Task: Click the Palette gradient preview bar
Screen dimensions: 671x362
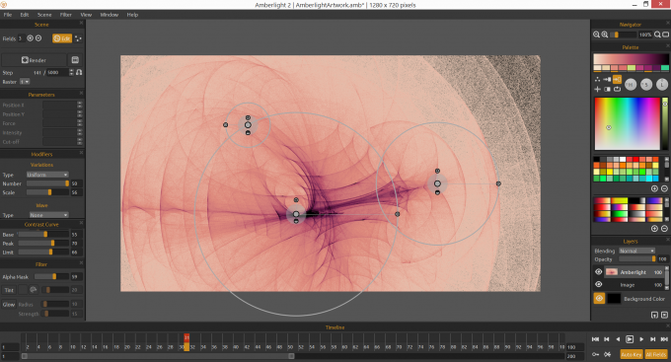Action: tap(631, 59)
